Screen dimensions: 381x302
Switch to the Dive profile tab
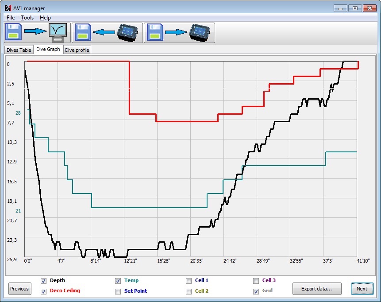[77, 50]
